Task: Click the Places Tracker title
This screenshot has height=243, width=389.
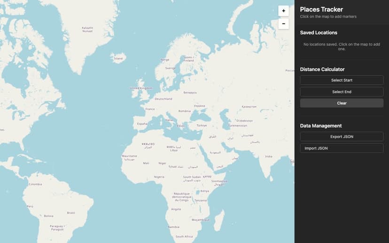Action: [x=321, y=9]
